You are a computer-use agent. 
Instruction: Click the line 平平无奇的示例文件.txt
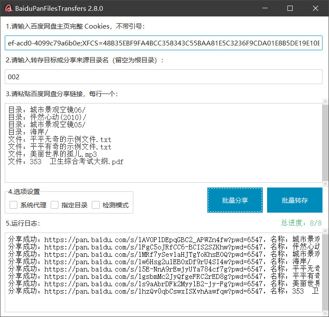coord(60,139)
